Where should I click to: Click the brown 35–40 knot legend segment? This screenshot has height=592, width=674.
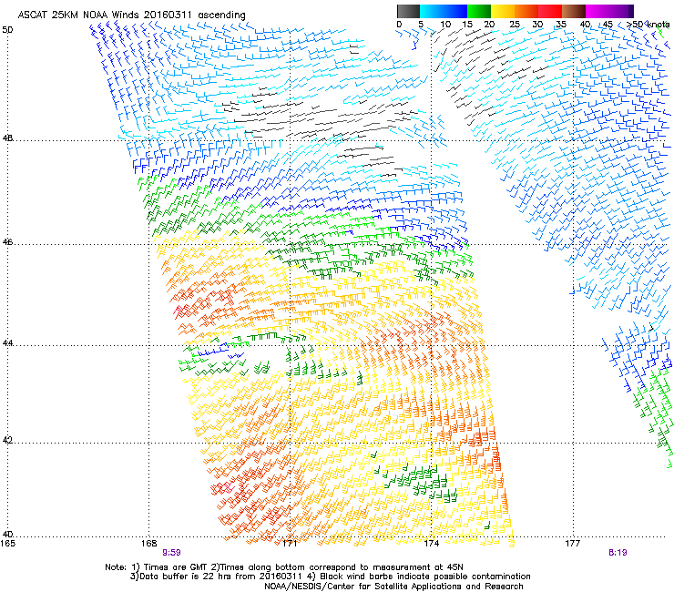click(x=574, y=11)
